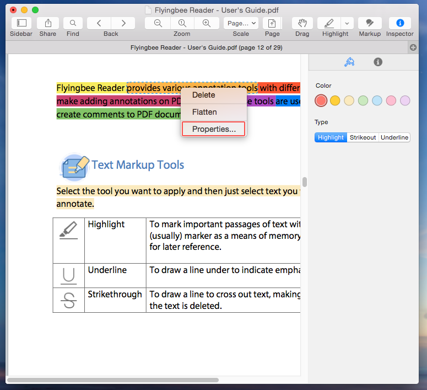Image resolution: width=427 pixels, height=390 pixels.
Task: Choose the orange-yellow color swatch
Action: point(335,100)
